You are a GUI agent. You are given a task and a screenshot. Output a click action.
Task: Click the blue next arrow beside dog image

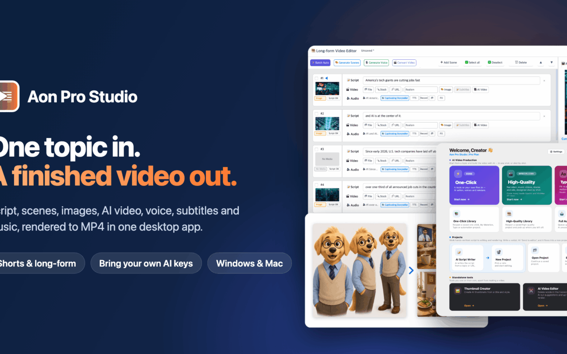411,270
